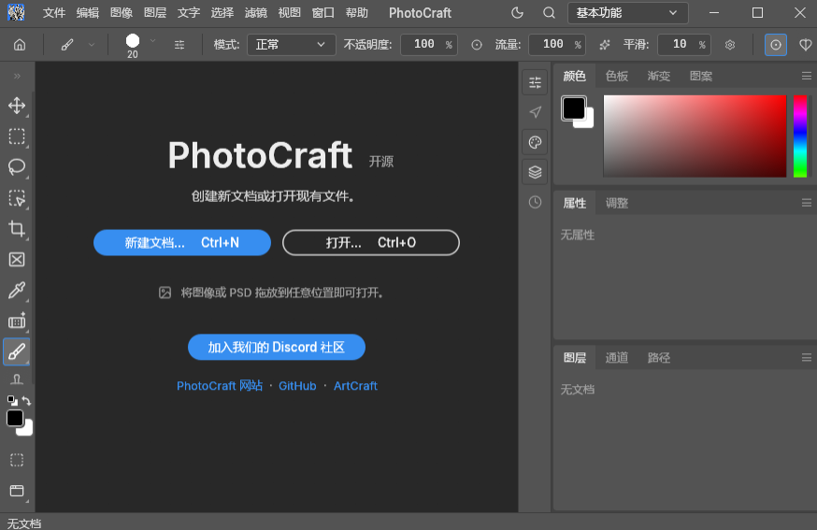The height and width of the screenshot is (530, 817).
Task: Open the 滤镜 menu
Action: point(256,13)
